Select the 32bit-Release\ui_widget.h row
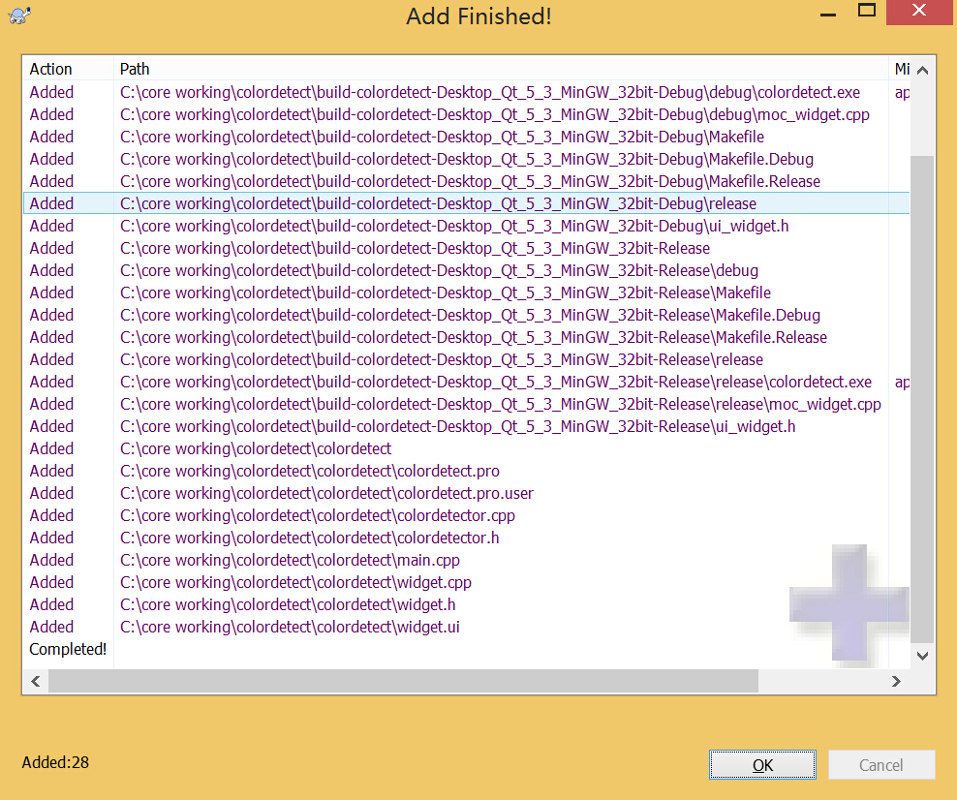 466,426
